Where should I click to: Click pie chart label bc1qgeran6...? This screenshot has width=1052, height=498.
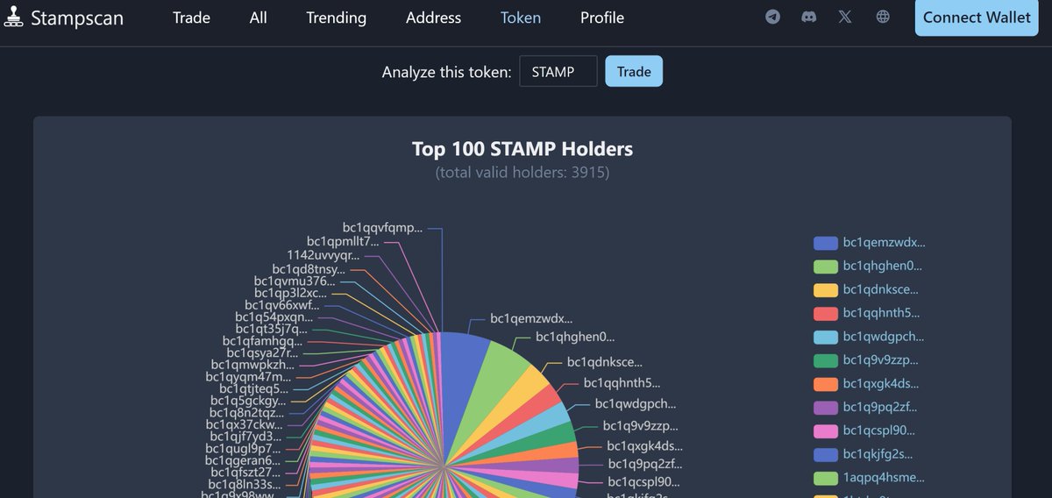tap(243, 460)
